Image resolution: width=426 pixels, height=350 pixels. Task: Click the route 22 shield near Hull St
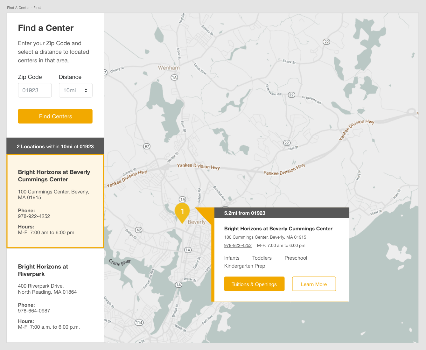pyautogui.click(x=287, y=143)
